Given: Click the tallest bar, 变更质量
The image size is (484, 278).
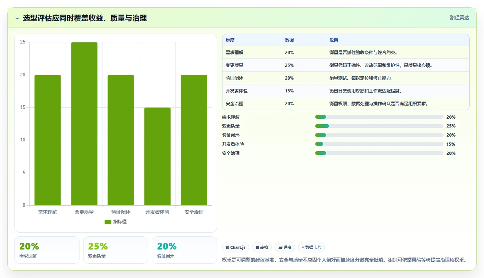Looking at the screenshot, I should pyautogui.click(x=84, y=124).
